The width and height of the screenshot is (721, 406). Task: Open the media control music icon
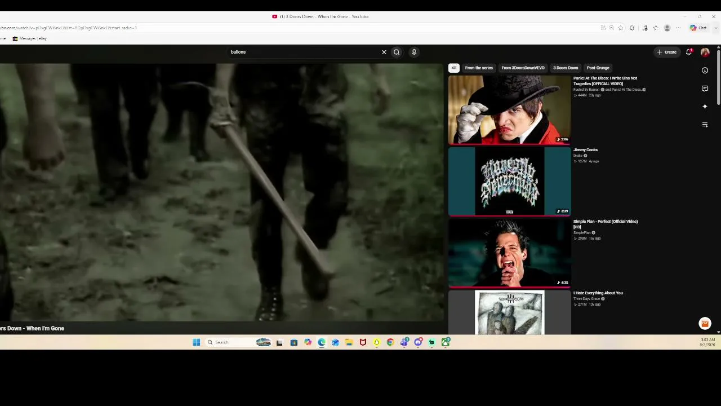(645, 28)
